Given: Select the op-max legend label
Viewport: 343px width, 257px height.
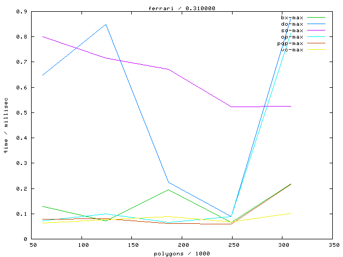Looking at the screenshot, I should pos(292,37).
